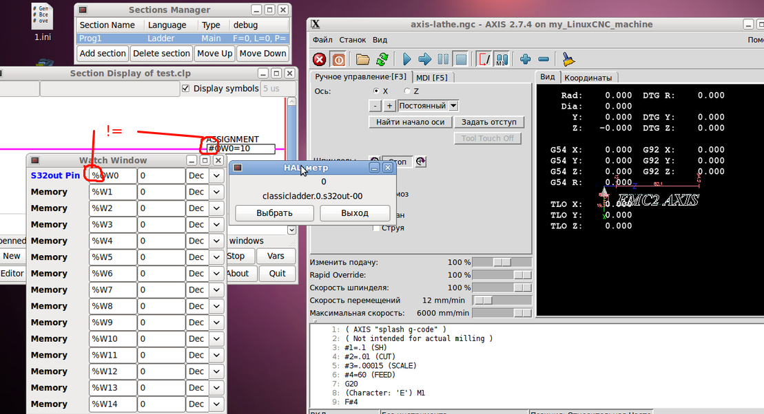Pause program execution in AXIS
Viewport: 764px width, 414px height.
tap(443, 59)
